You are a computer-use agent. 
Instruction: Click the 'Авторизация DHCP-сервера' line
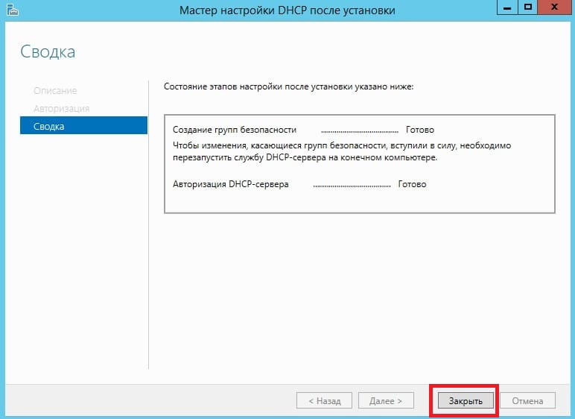tap(231, 184)
